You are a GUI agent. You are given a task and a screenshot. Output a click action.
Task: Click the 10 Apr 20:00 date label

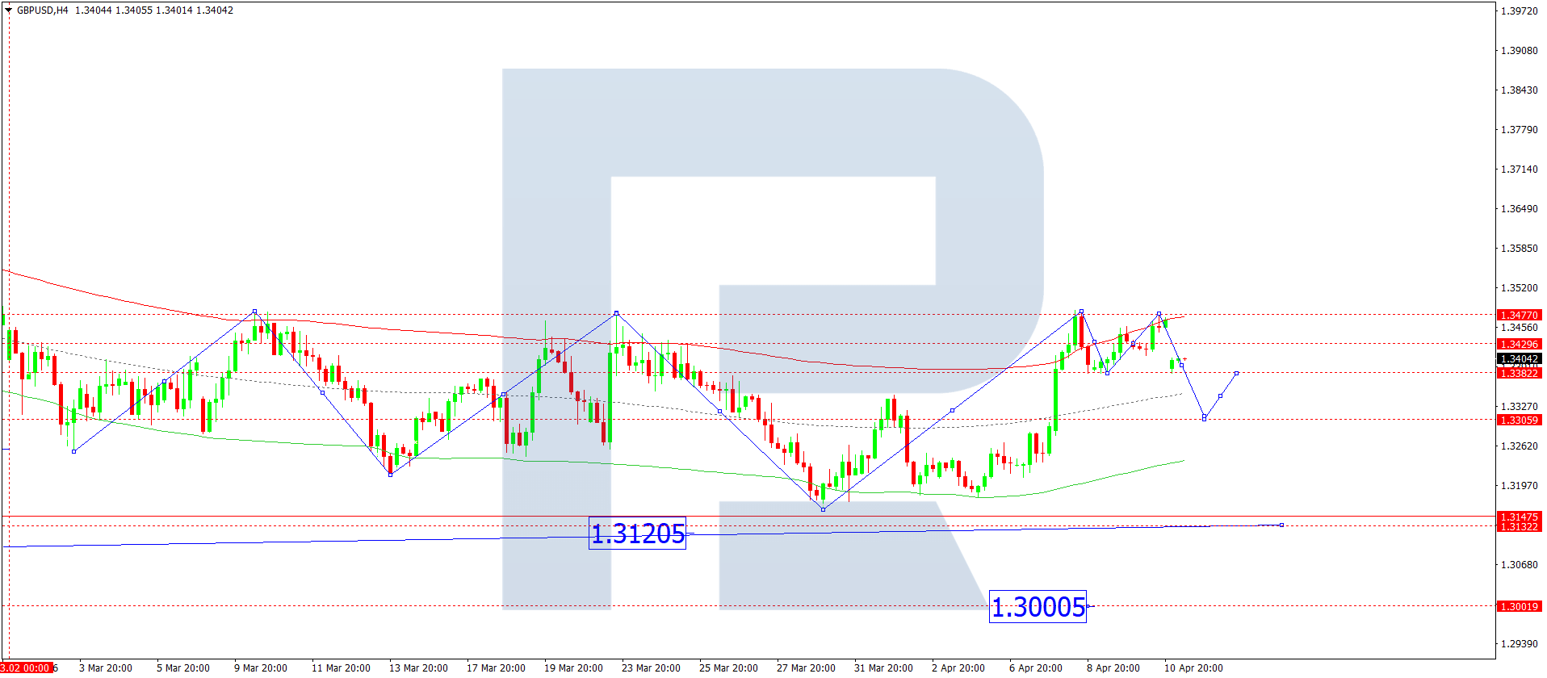click(1193, 668)
